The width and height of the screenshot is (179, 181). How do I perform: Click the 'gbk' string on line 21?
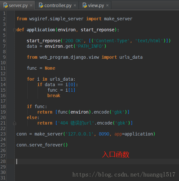[x=121, y=123]
